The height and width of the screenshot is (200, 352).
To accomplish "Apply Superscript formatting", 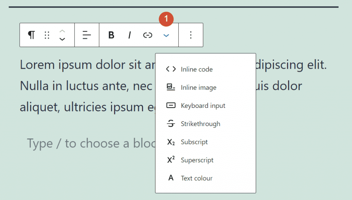I will click(197, 160).
